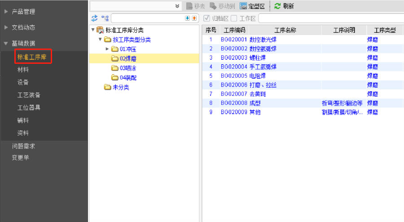The width and height of the screenshot is (404, 222).
Task: Select the 成型 process name
Action: click(x=255, y=103)
